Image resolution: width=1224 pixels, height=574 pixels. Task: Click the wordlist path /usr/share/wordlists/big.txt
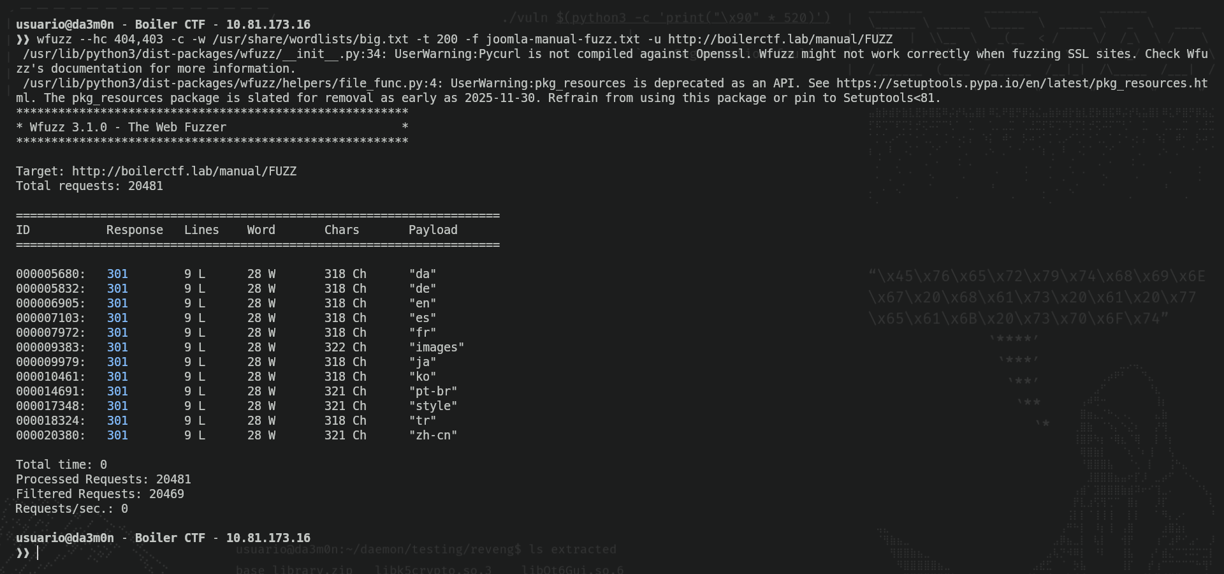310,40
